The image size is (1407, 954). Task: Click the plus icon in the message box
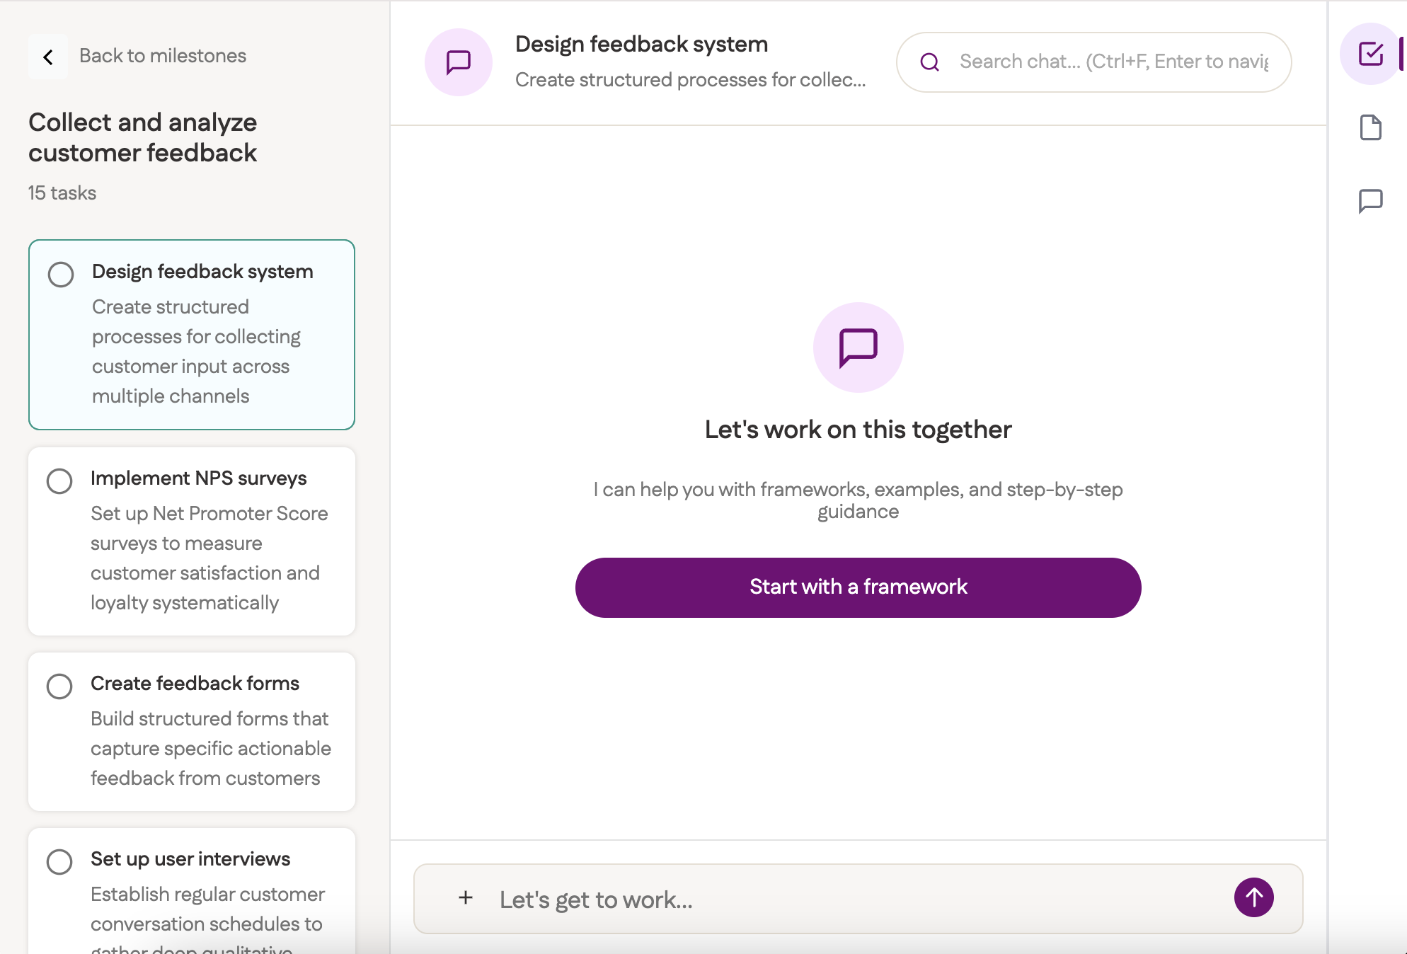(x=465, y=898)
